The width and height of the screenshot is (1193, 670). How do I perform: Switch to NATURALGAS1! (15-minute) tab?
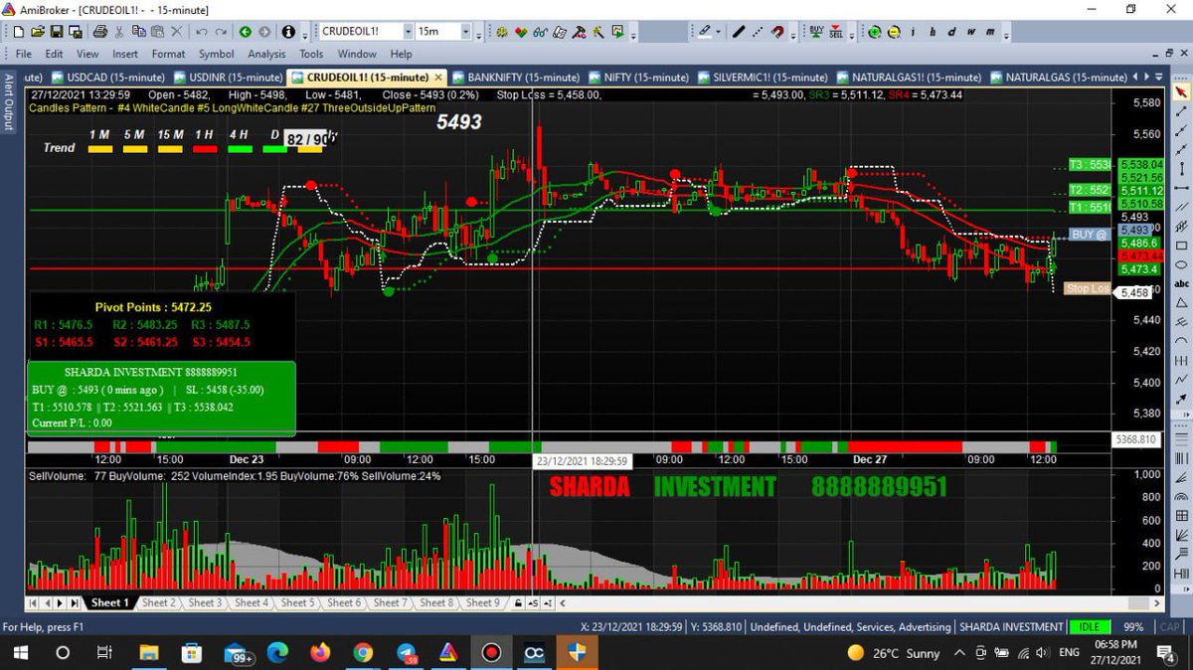[910, 77]
